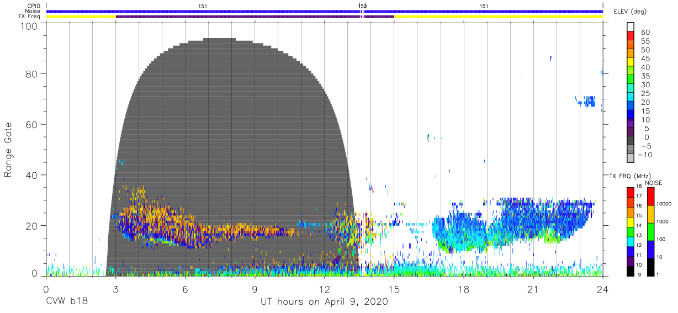Click the '100' tick on Range Gate axis
The image size is (678, 313).
click(30, 26)
